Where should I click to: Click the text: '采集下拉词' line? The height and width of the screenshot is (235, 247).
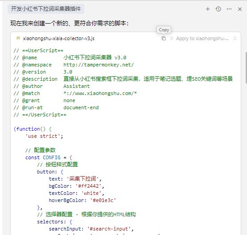[x=75, y=179]
